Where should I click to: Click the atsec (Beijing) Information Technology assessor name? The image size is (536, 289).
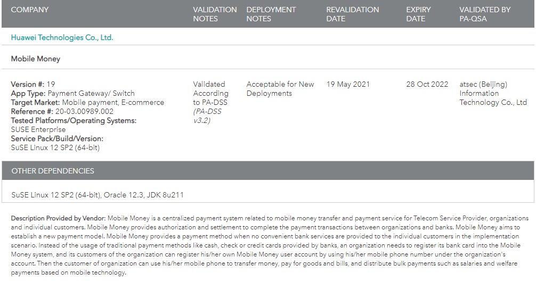click(x=493, y=93)
